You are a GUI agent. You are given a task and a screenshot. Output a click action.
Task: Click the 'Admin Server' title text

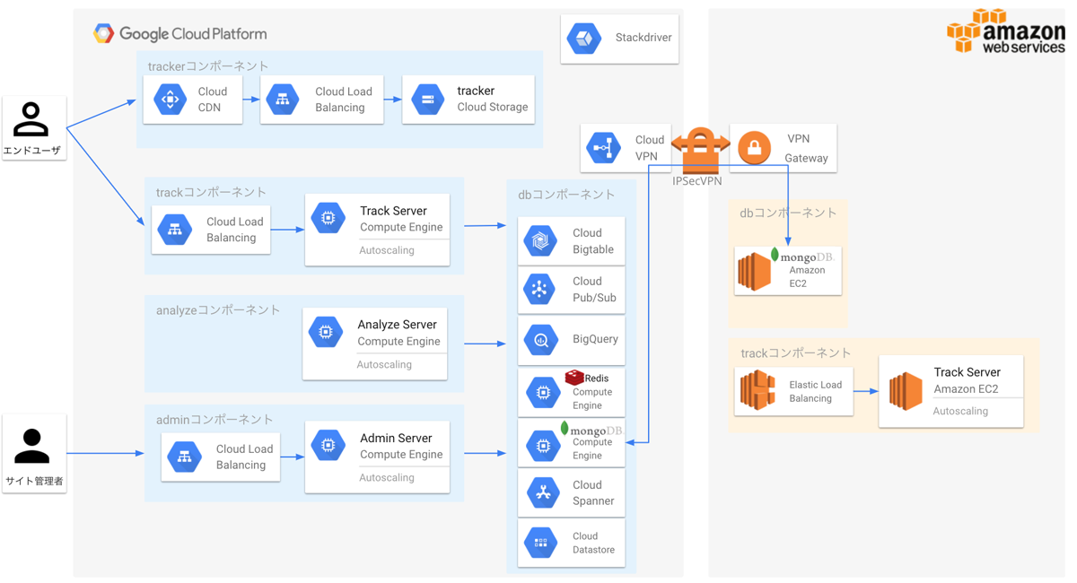pyautogui.click(x=396, y=439)
